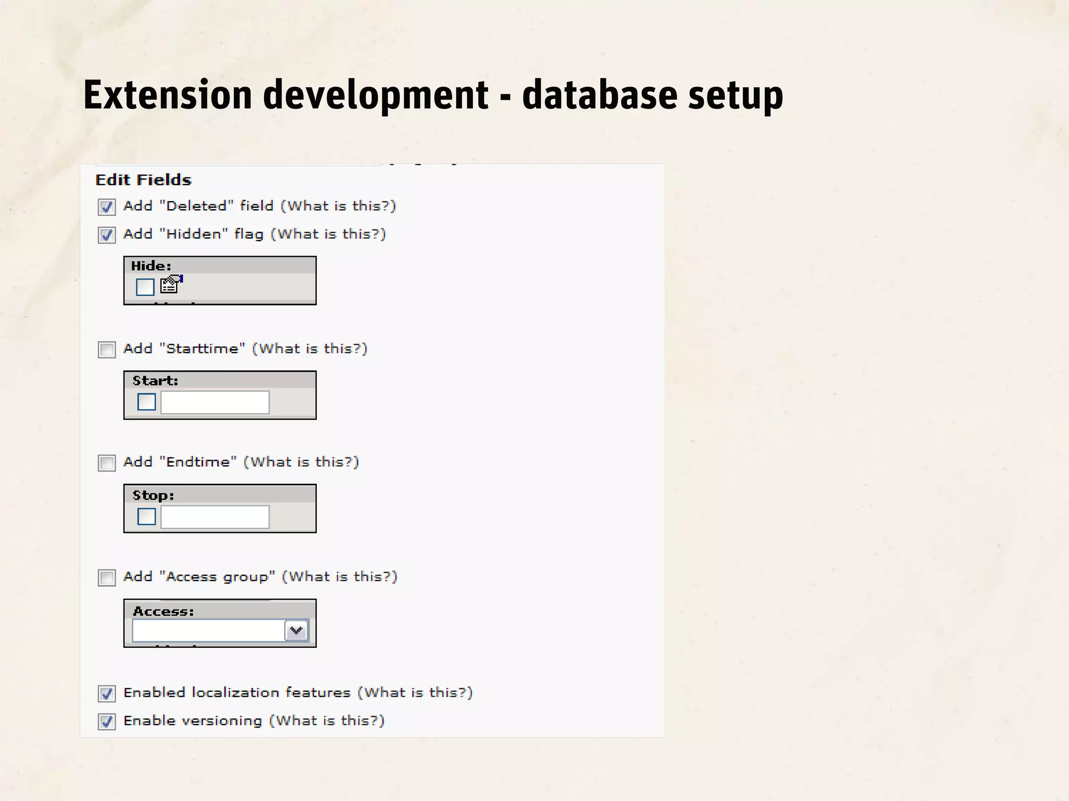Uncheck the Add "Deleted" field checkbox
Viewport: 1069px width, 801px height.
107,207
